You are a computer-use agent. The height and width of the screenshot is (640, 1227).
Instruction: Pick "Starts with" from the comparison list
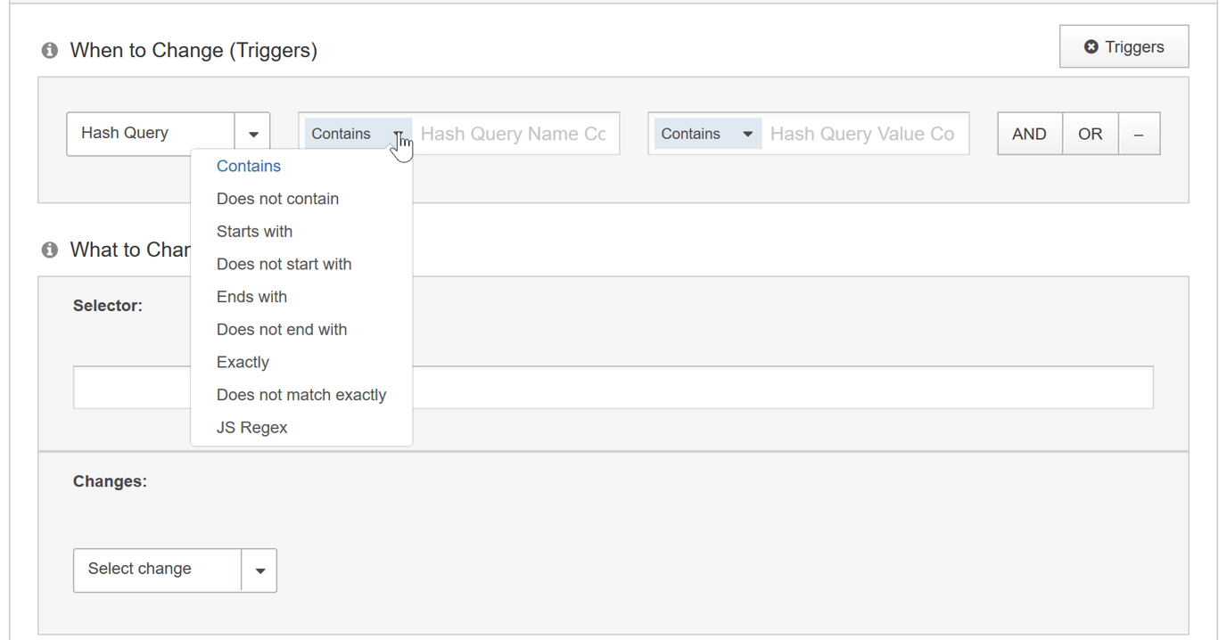click(x=254, y=231)
